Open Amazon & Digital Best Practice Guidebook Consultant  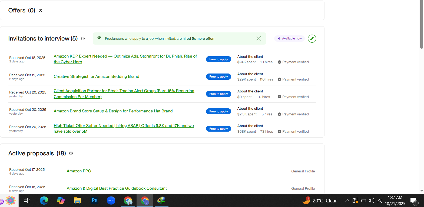point(117,188)
